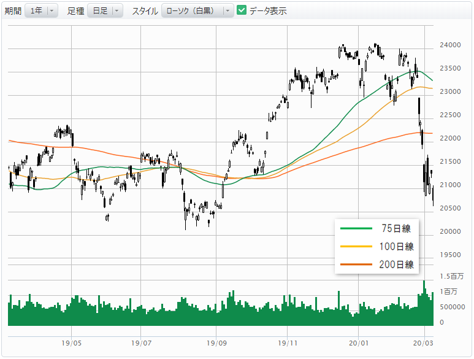The width and height of the screenshot is (474, 359).
Task: Click the 19/05 date axis label
Action: coord(71,343)
